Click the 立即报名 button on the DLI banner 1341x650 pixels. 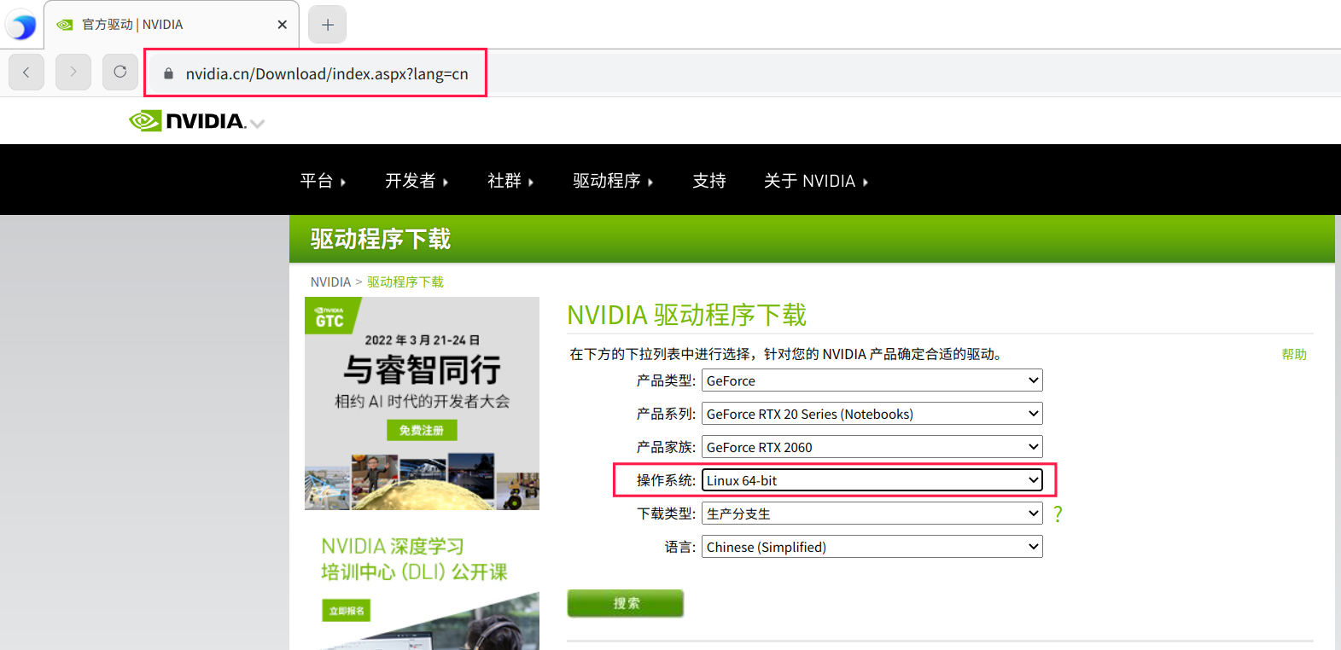[x=347, y=611]
